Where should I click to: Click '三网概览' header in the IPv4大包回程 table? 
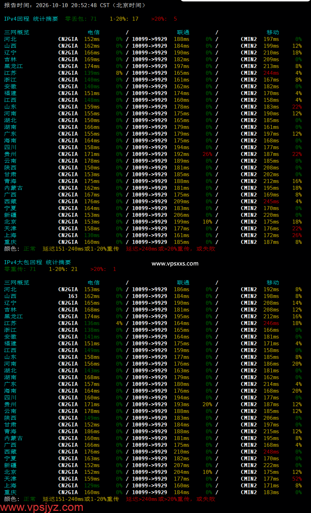coord(17,283)
